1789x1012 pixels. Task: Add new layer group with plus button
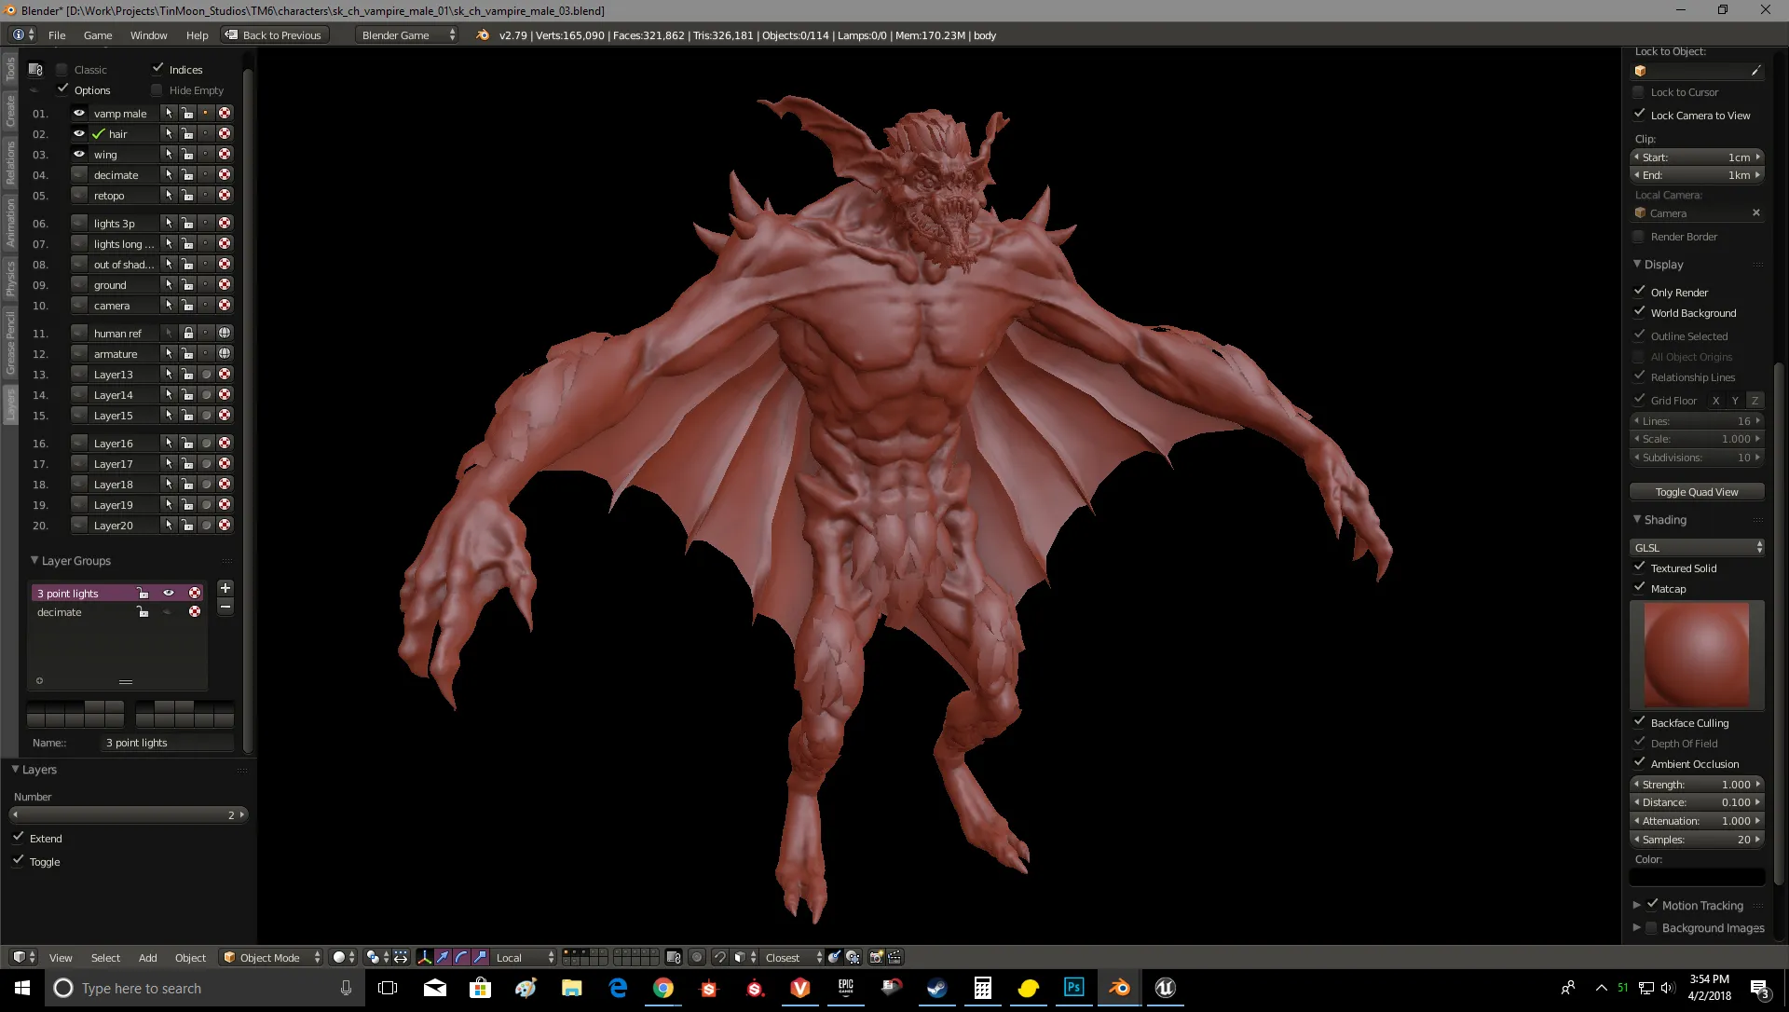(225, 588)
